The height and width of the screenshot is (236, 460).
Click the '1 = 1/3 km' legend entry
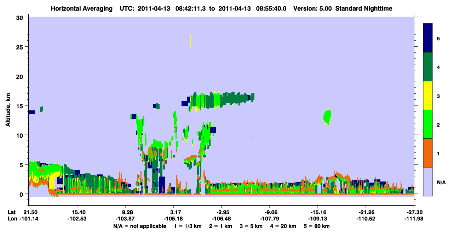pos(188,226)
